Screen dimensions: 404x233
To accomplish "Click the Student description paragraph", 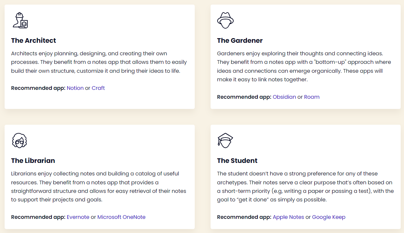I will pyautogui.click(x=305, y=187).
